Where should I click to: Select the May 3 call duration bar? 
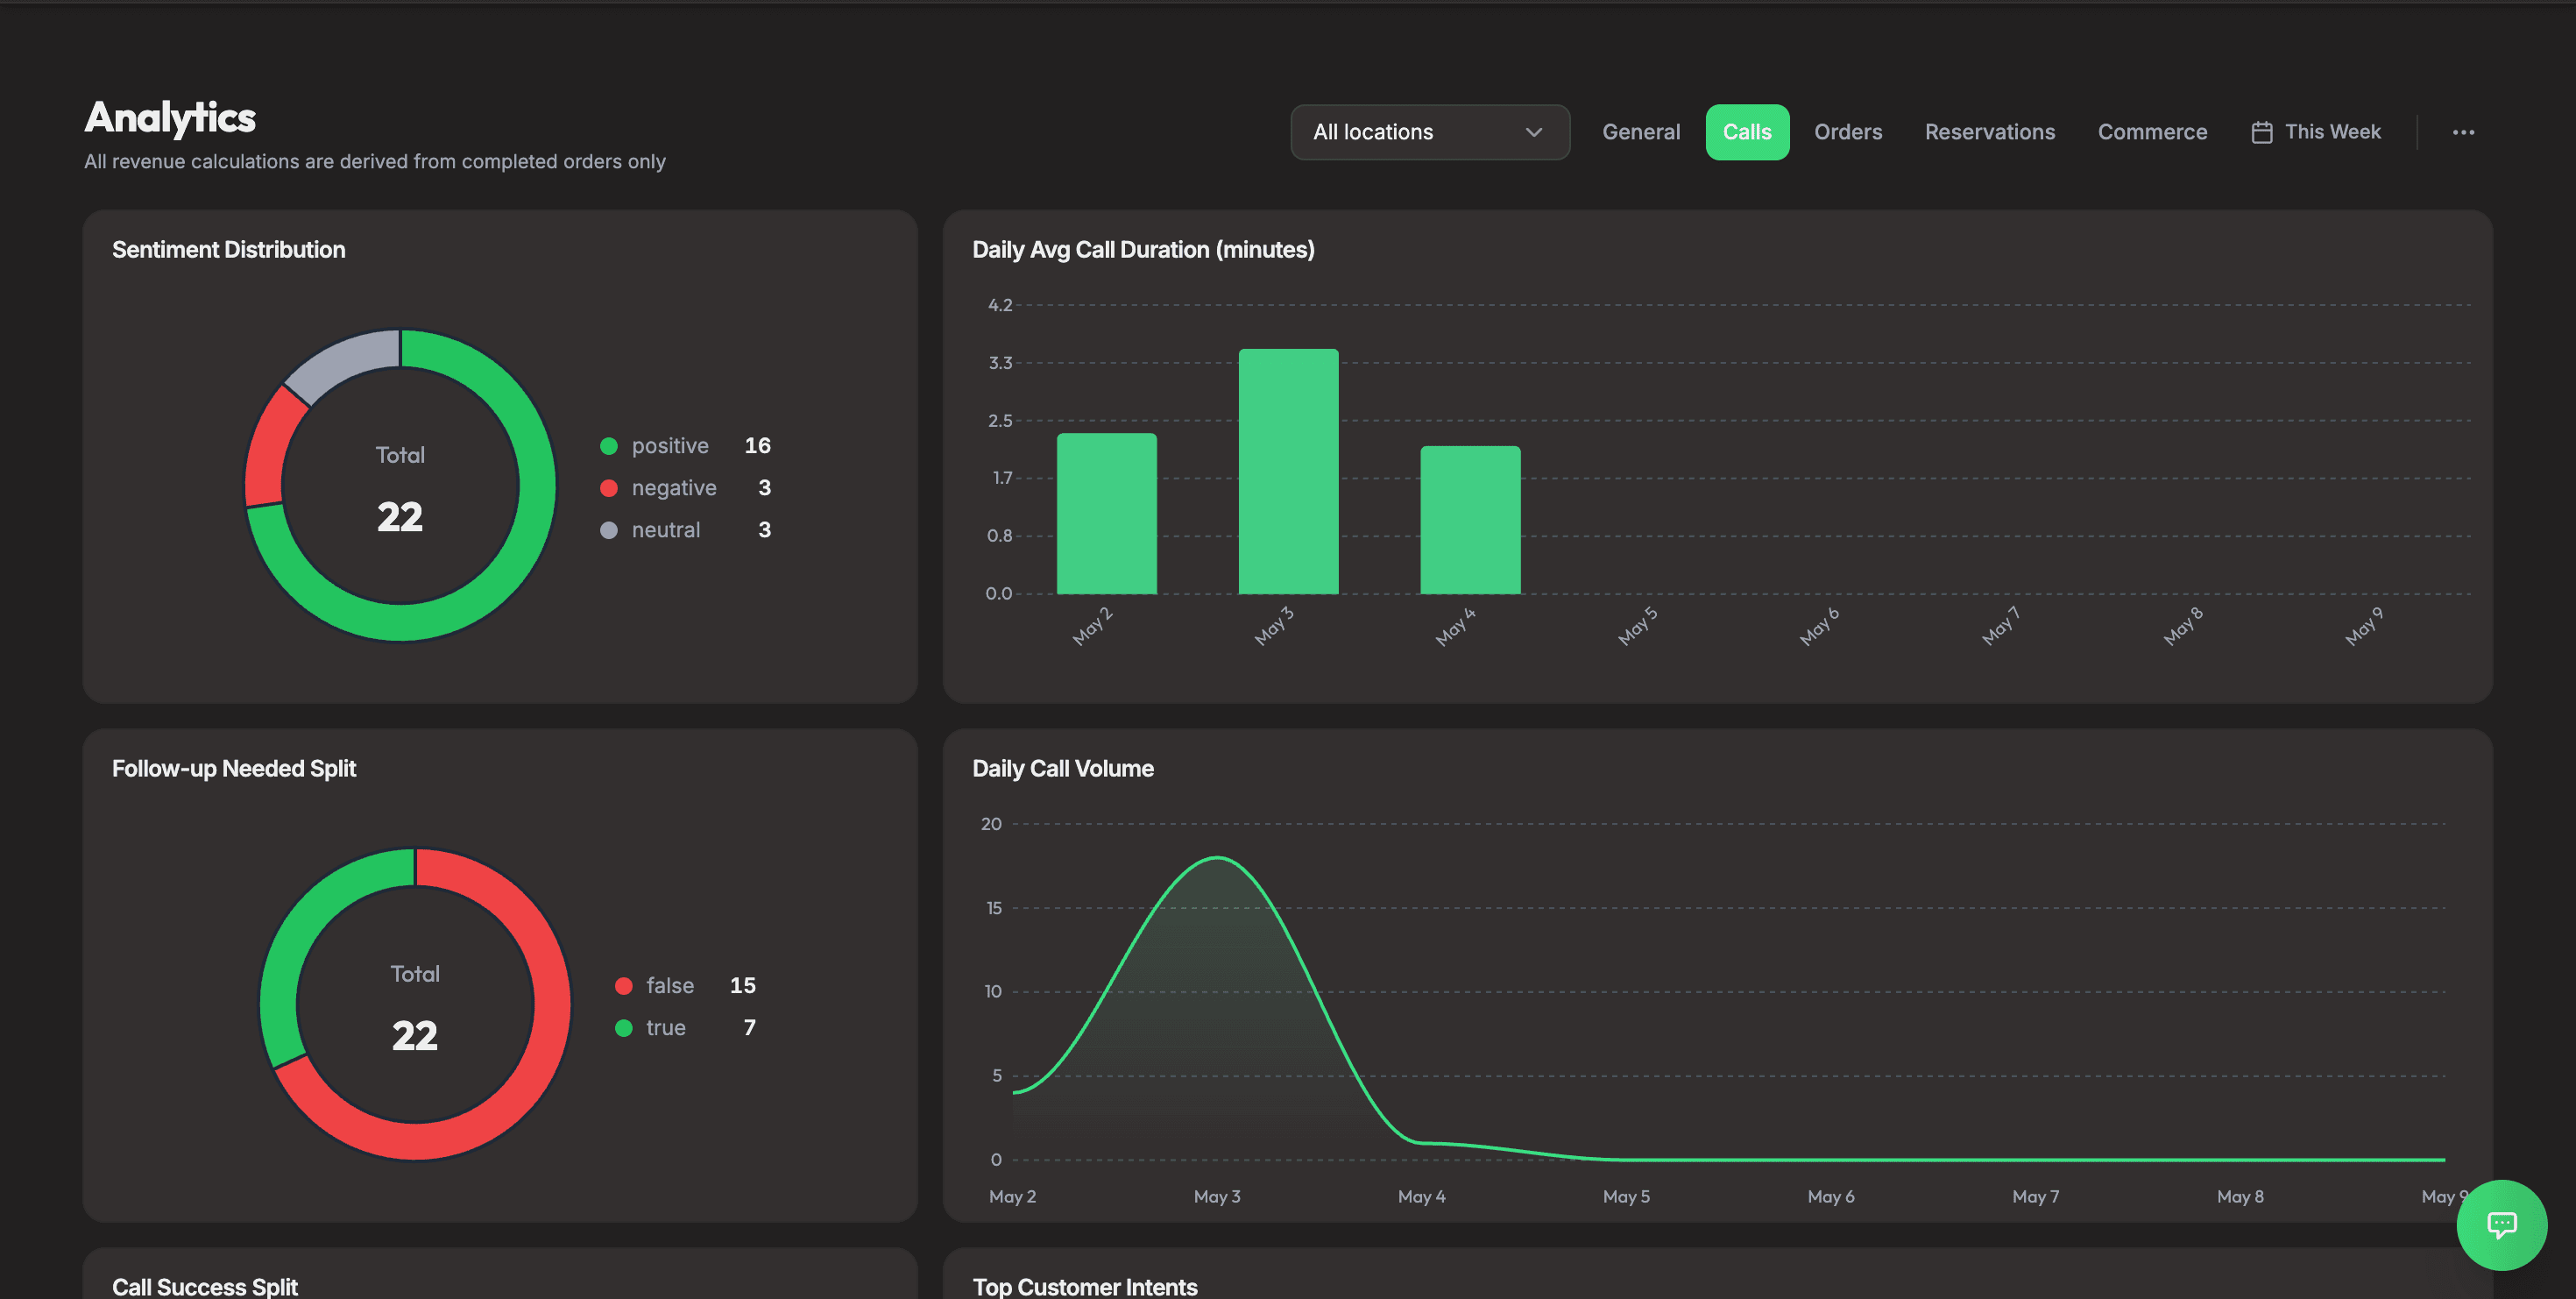1288,472
